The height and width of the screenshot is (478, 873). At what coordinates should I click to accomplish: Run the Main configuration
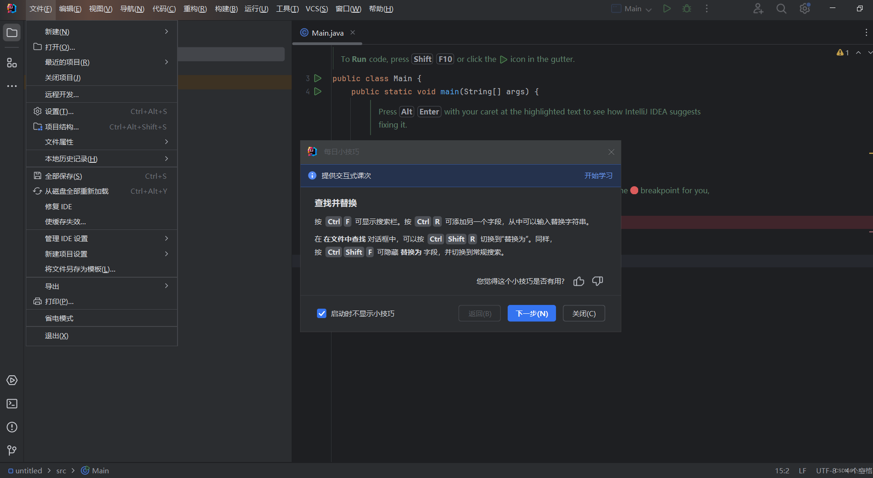(667, 8)
